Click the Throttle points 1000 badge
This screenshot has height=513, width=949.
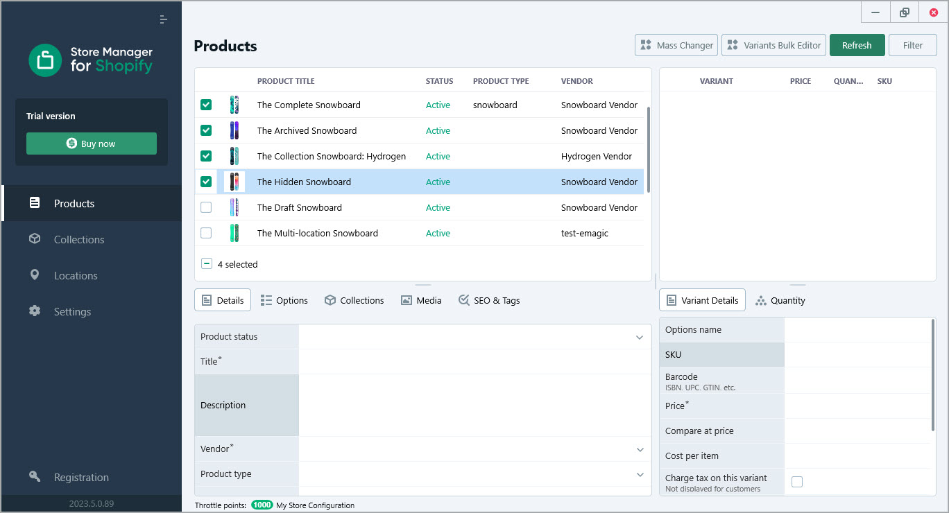(262, 505)
